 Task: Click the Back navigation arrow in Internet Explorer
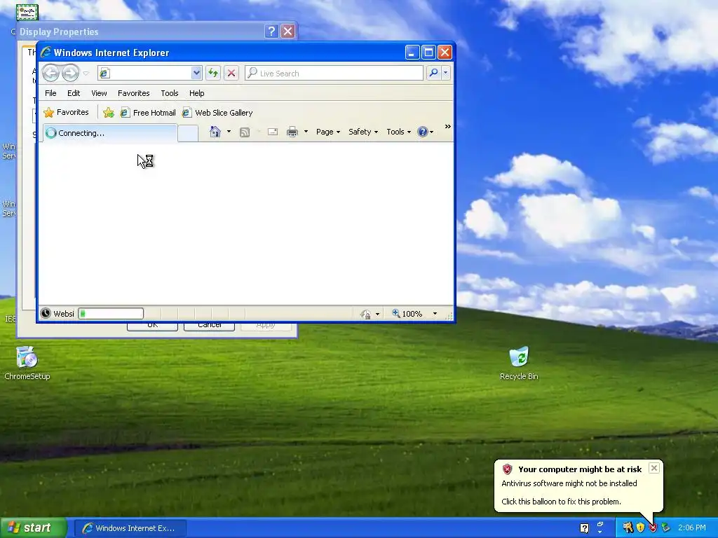[51, 73]
